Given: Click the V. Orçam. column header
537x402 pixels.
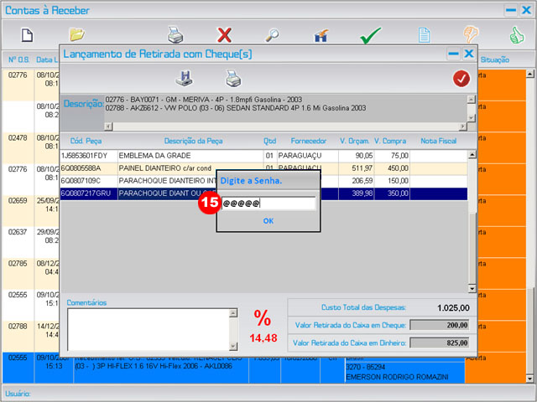Looking at the screenshot, I should coord(354,141).
